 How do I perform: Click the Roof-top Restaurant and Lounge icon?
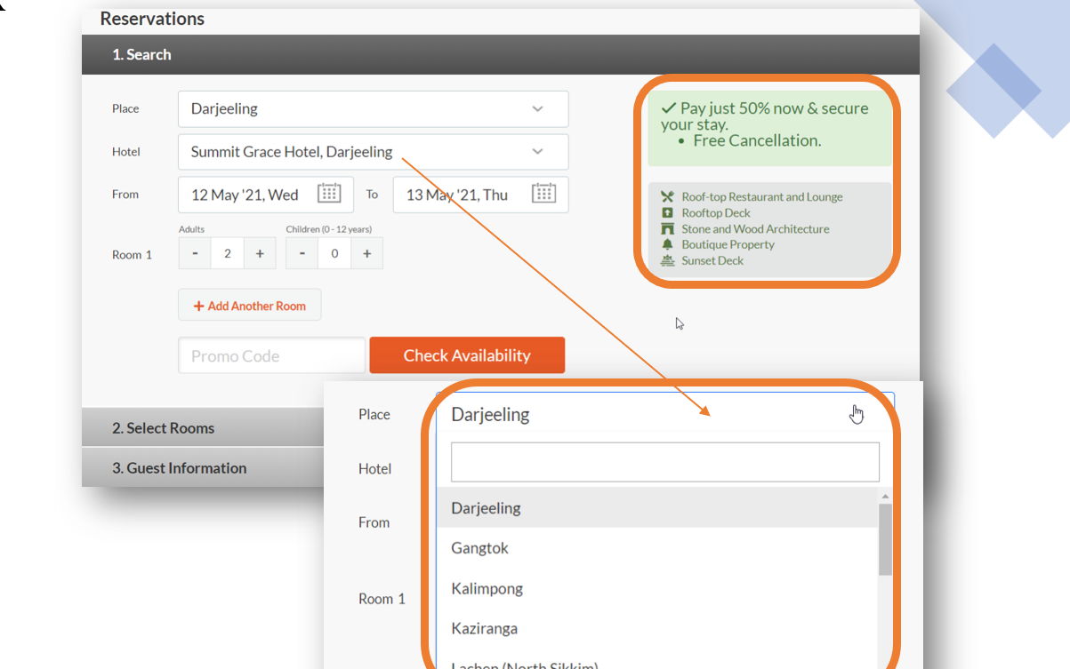click(668, 196)
